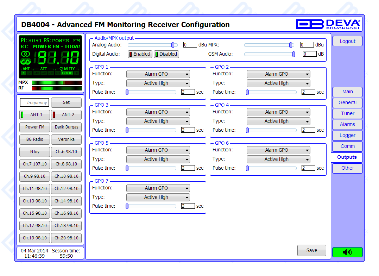Click the GPO 3 Pulse time slider
Screen dimensions: 379x276
point(152,130)
